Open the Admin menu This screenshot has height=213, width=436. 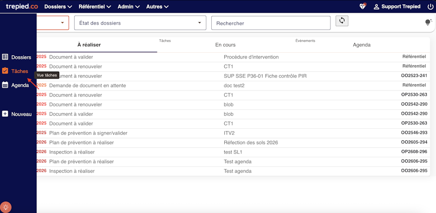click(128, 7)
